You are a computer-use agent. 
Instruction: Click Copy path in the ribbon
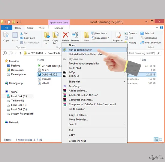coord(28,38)
